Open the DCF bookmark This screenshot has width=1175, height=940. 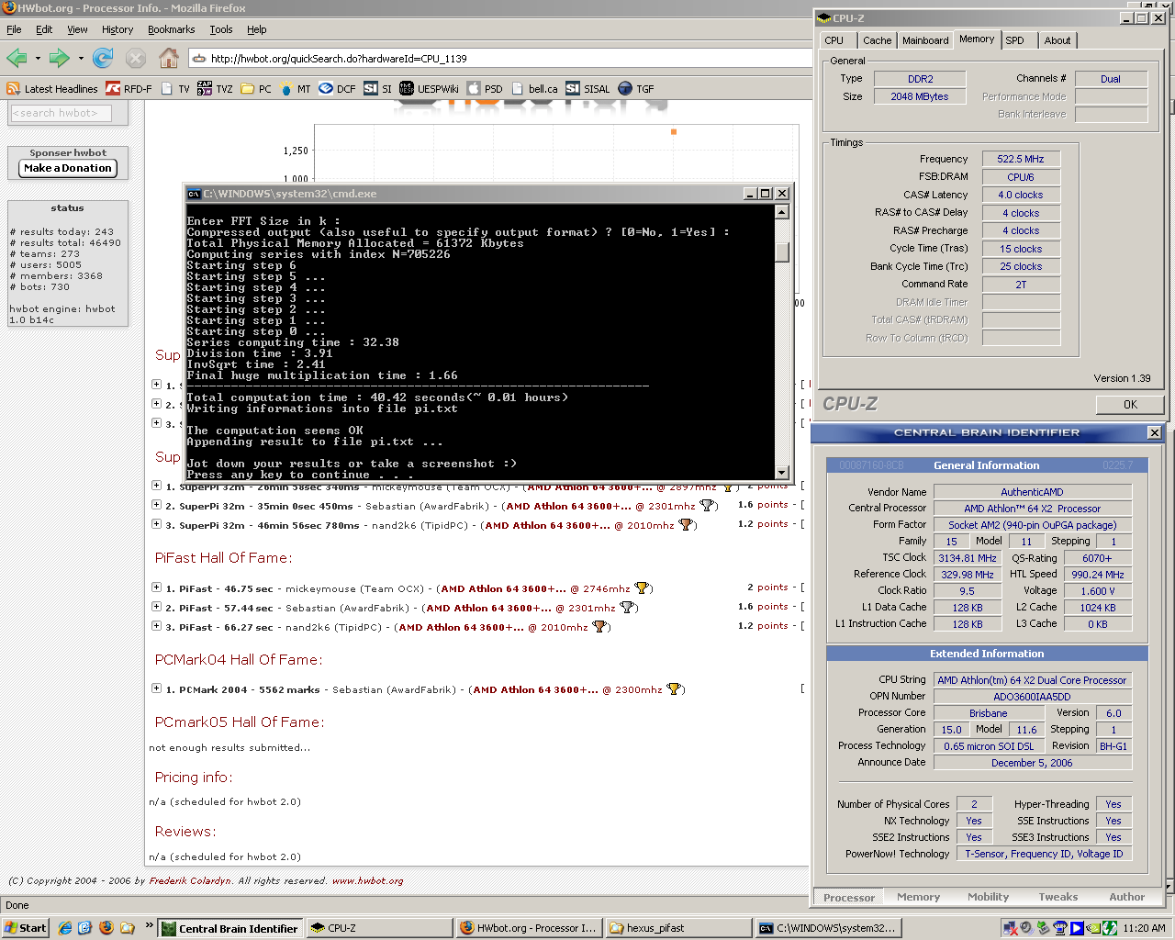(x=337, y=89)
